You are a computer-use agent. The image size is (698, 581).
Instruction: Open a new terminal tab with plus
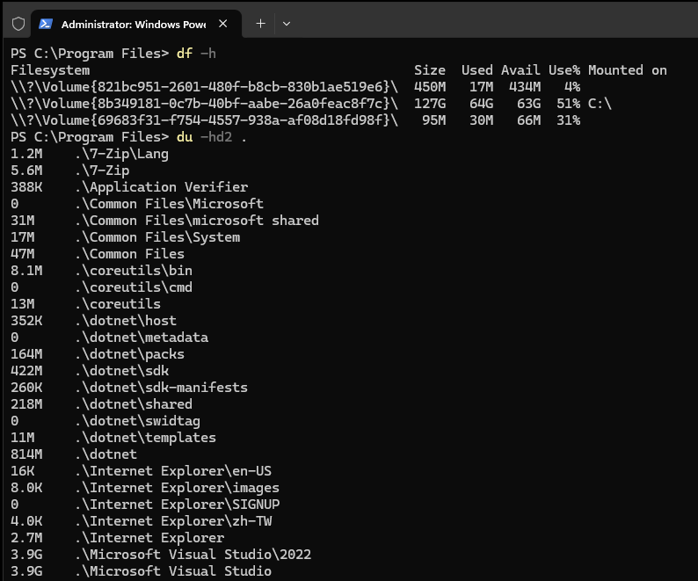click(260, 24)
